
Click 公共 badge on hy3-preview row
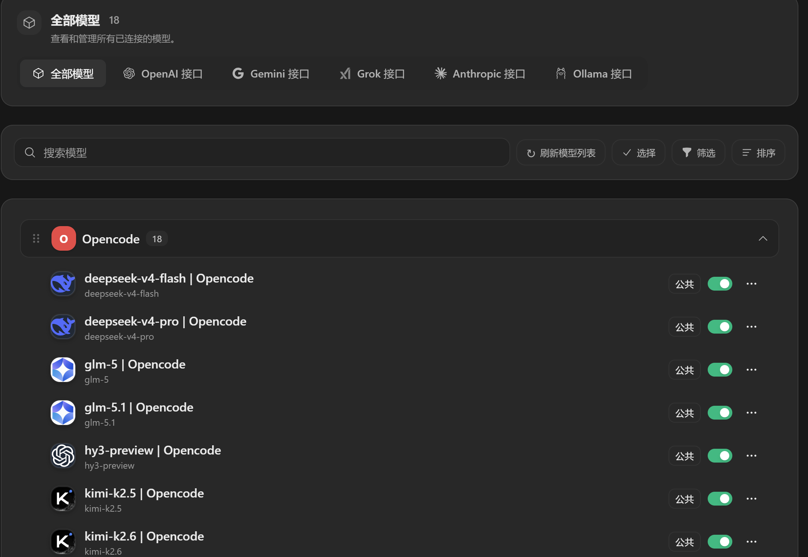point(685,456)
